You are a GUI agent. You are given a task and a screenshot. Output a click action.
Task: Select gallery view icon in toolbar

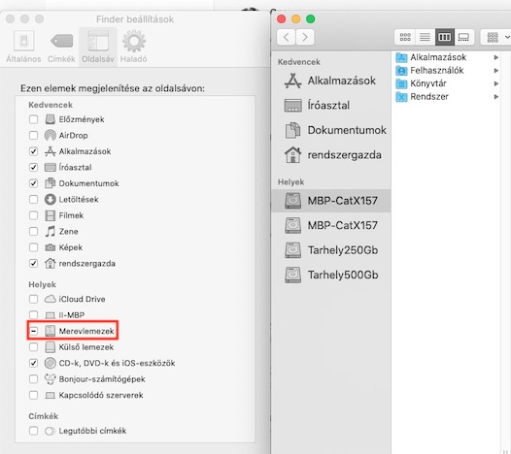pyautogui.click(x=463, y=38)
